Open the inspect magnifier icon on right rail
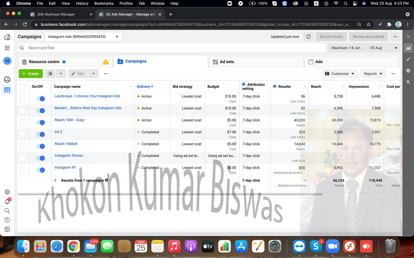The image size is (414, 258). (408, 82)
